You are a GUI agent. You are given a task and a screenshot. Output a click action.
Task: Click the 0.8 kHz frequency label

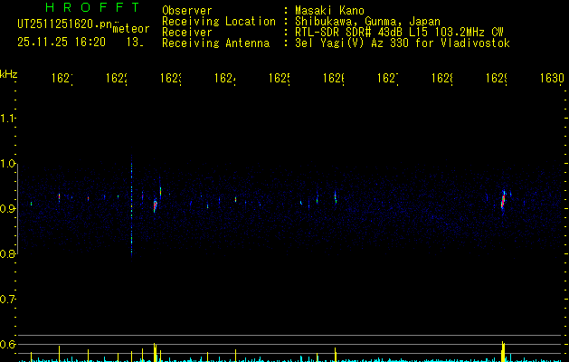click(7, 253)
